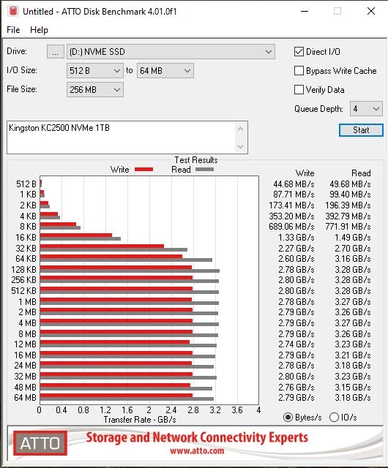Click the gray Read legend swatch
This screenshot has height=468, width=388.
tap(204, 170)
